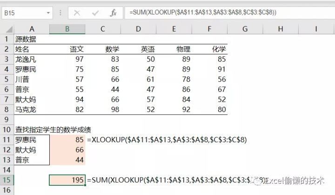Click the 化学 header cell
The width and height of the screenshot is (335, 195).
point(209,49)
